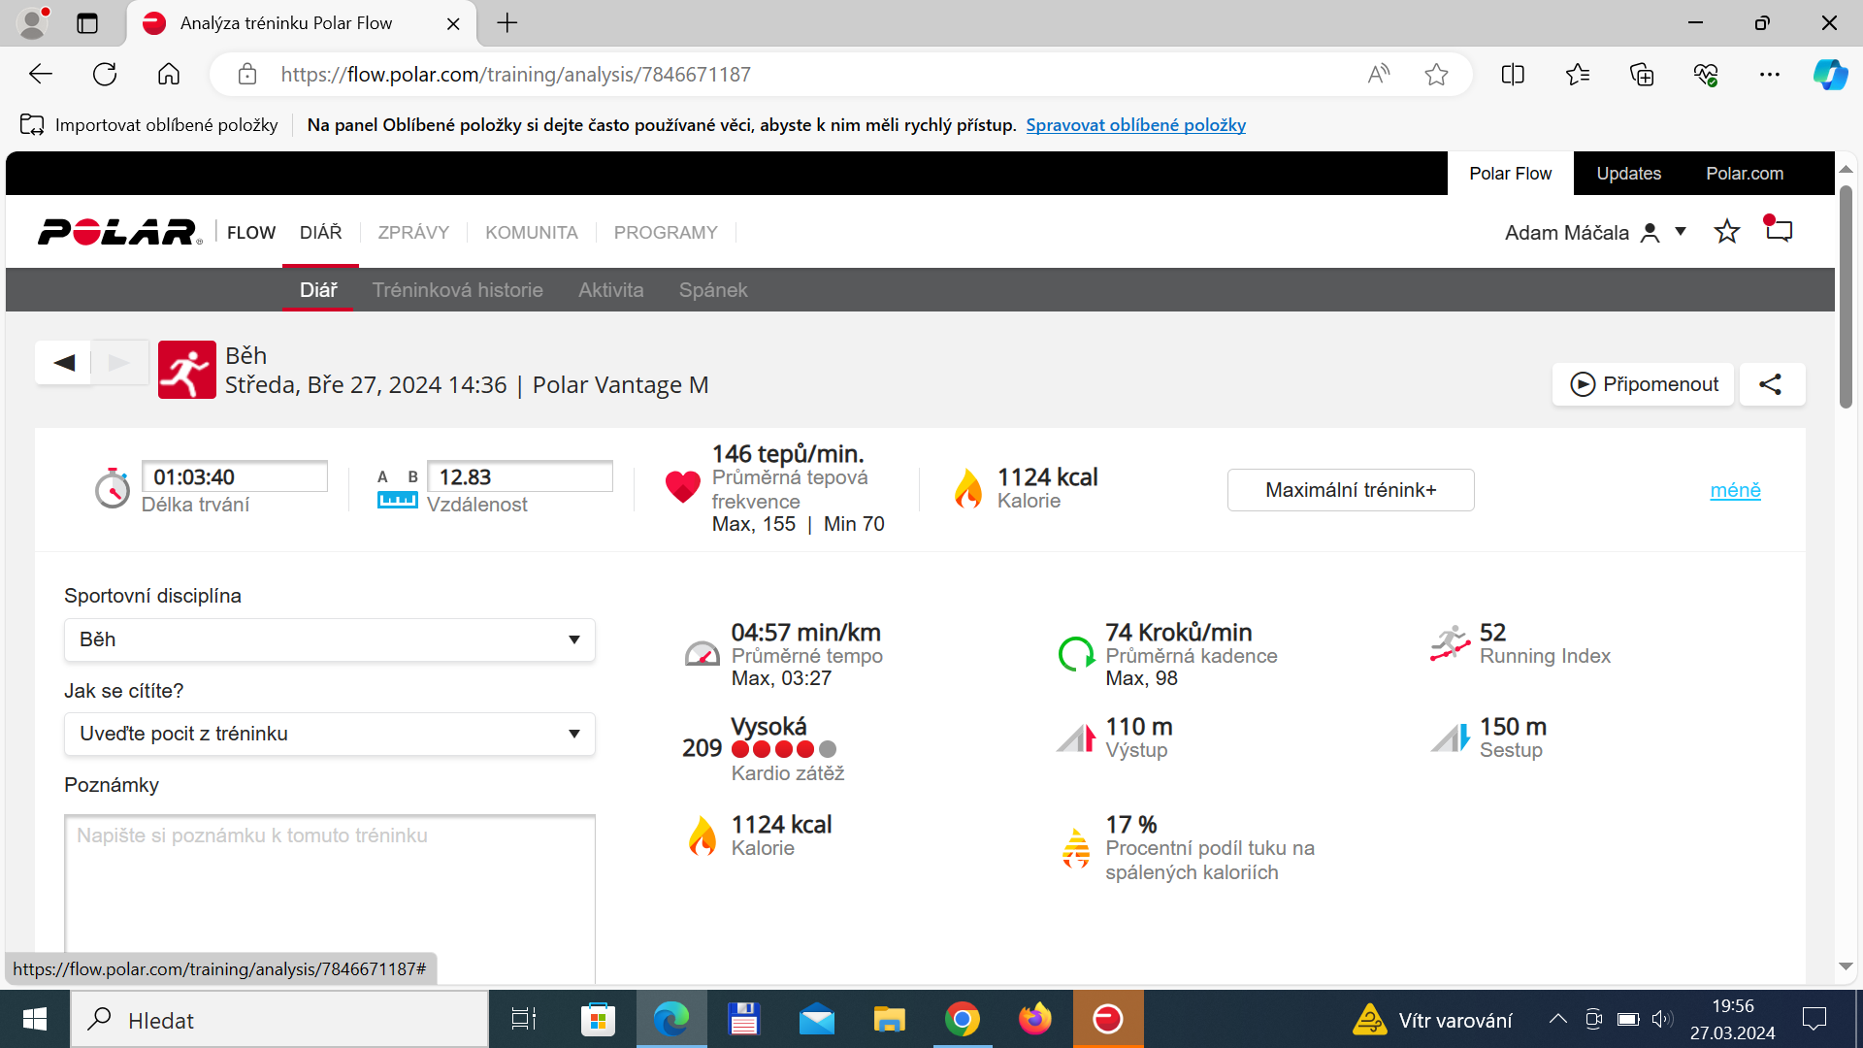Image resolution: width=1863 pixels, height=1048 pixels.
Task: Open the Uveďte pocit z tréninku dropdown
Action: coord(330,734)
